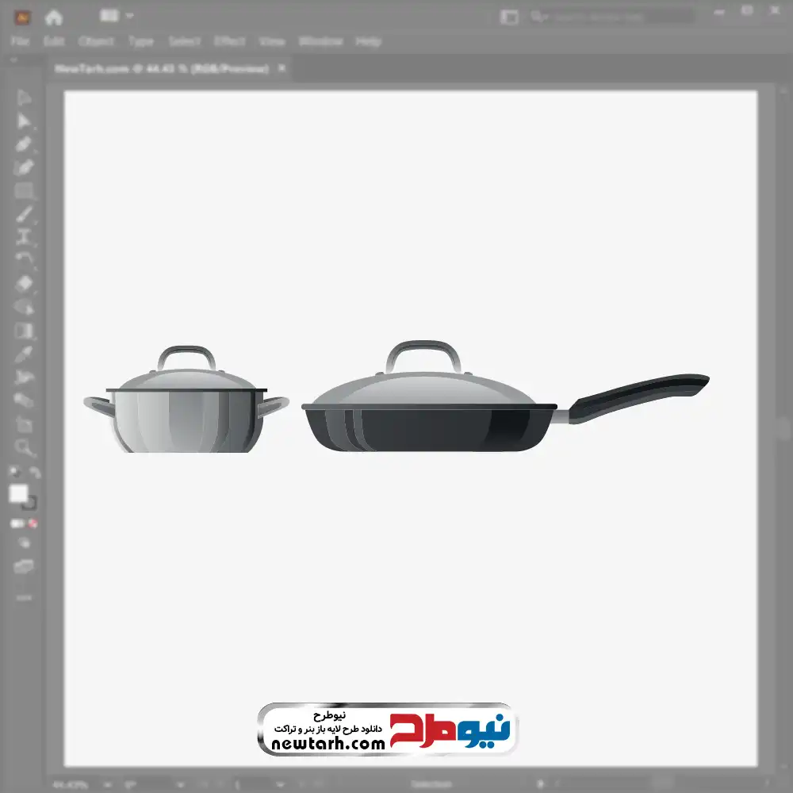This screenshot has width=793, height=793.
Task: Open the Arrange Documents dropdown
Action: [x=117, y=16]
